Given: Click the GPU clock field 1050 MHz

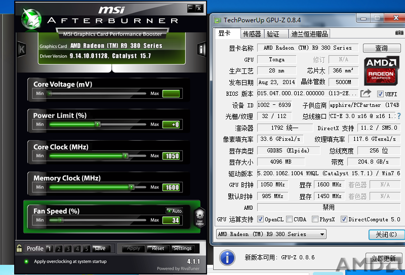Looking at the screenshot, I should click(272, 184).
